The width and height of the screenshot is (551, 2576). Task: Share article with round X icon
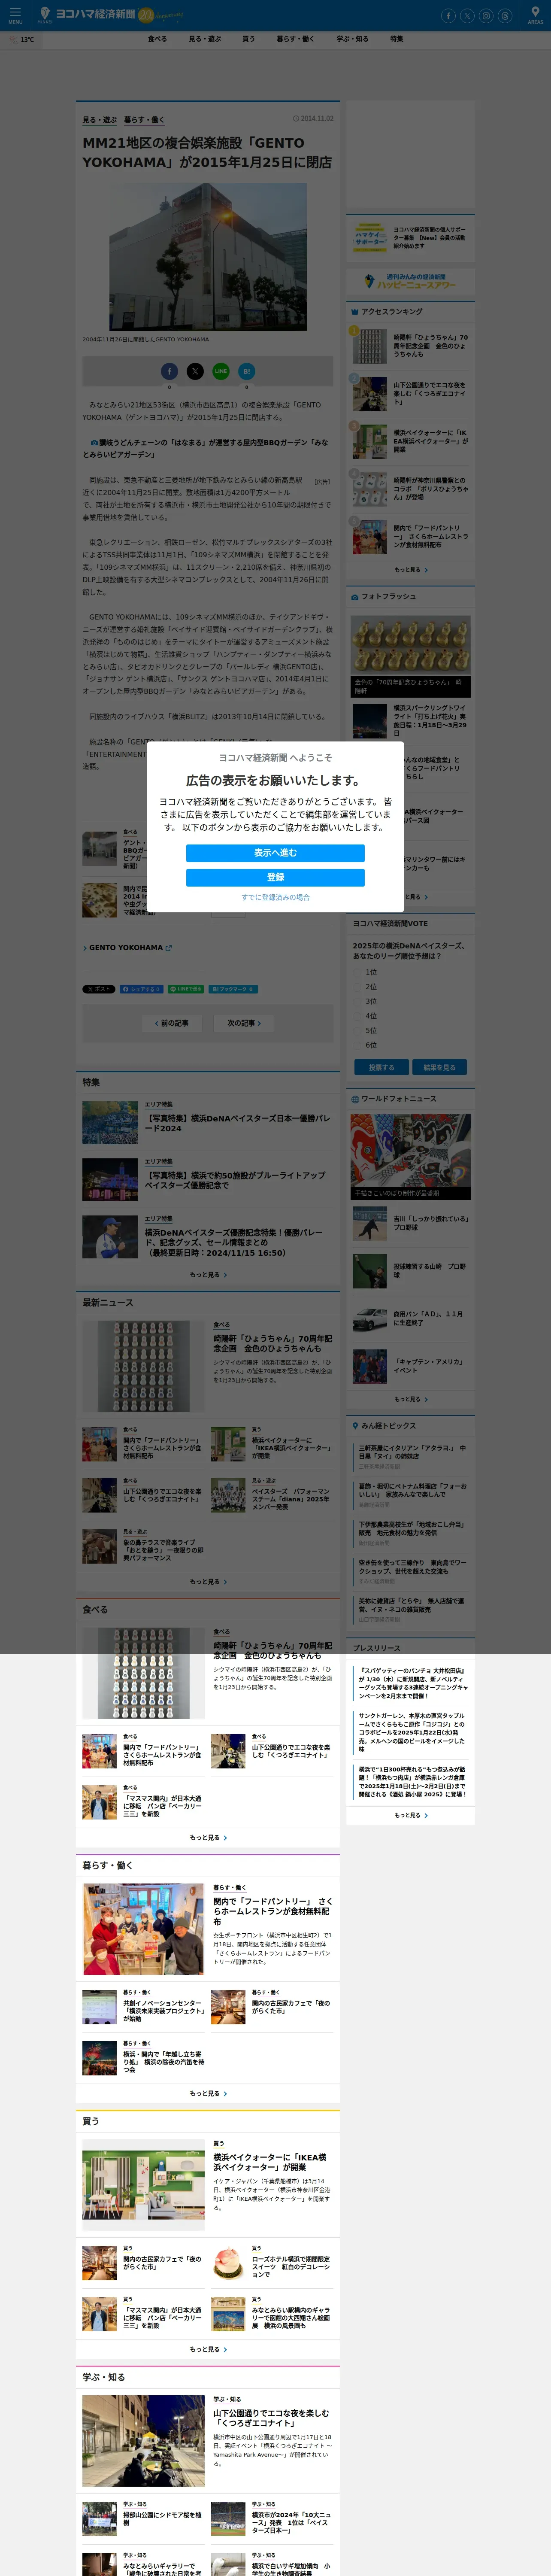pyautogui.click(x=195, y=371)
